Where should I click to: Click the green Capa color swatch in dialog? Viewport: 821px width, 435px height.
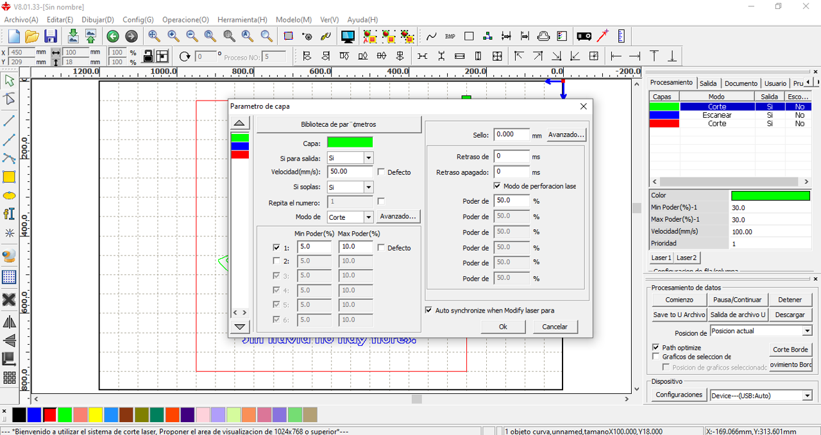click(x=350, y=142)
